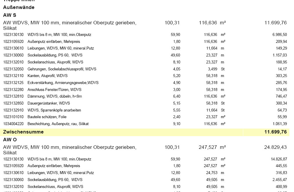Click position number 1023132850
Screen dimensions: 294x192
click(13, 103)
